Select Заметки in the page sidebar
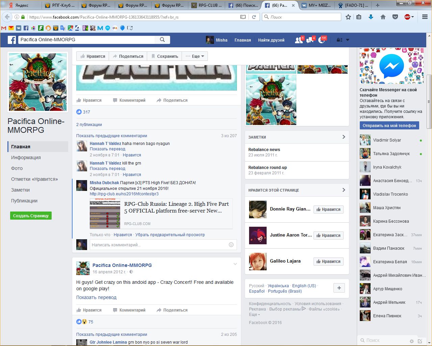432x346 pixels. click(x=20, y=190)
